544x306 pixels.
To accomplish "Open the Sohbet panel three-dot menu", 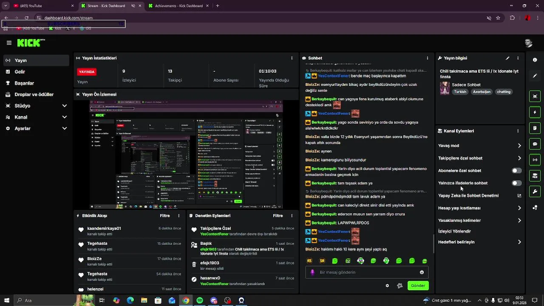I will tap(428, 58).
